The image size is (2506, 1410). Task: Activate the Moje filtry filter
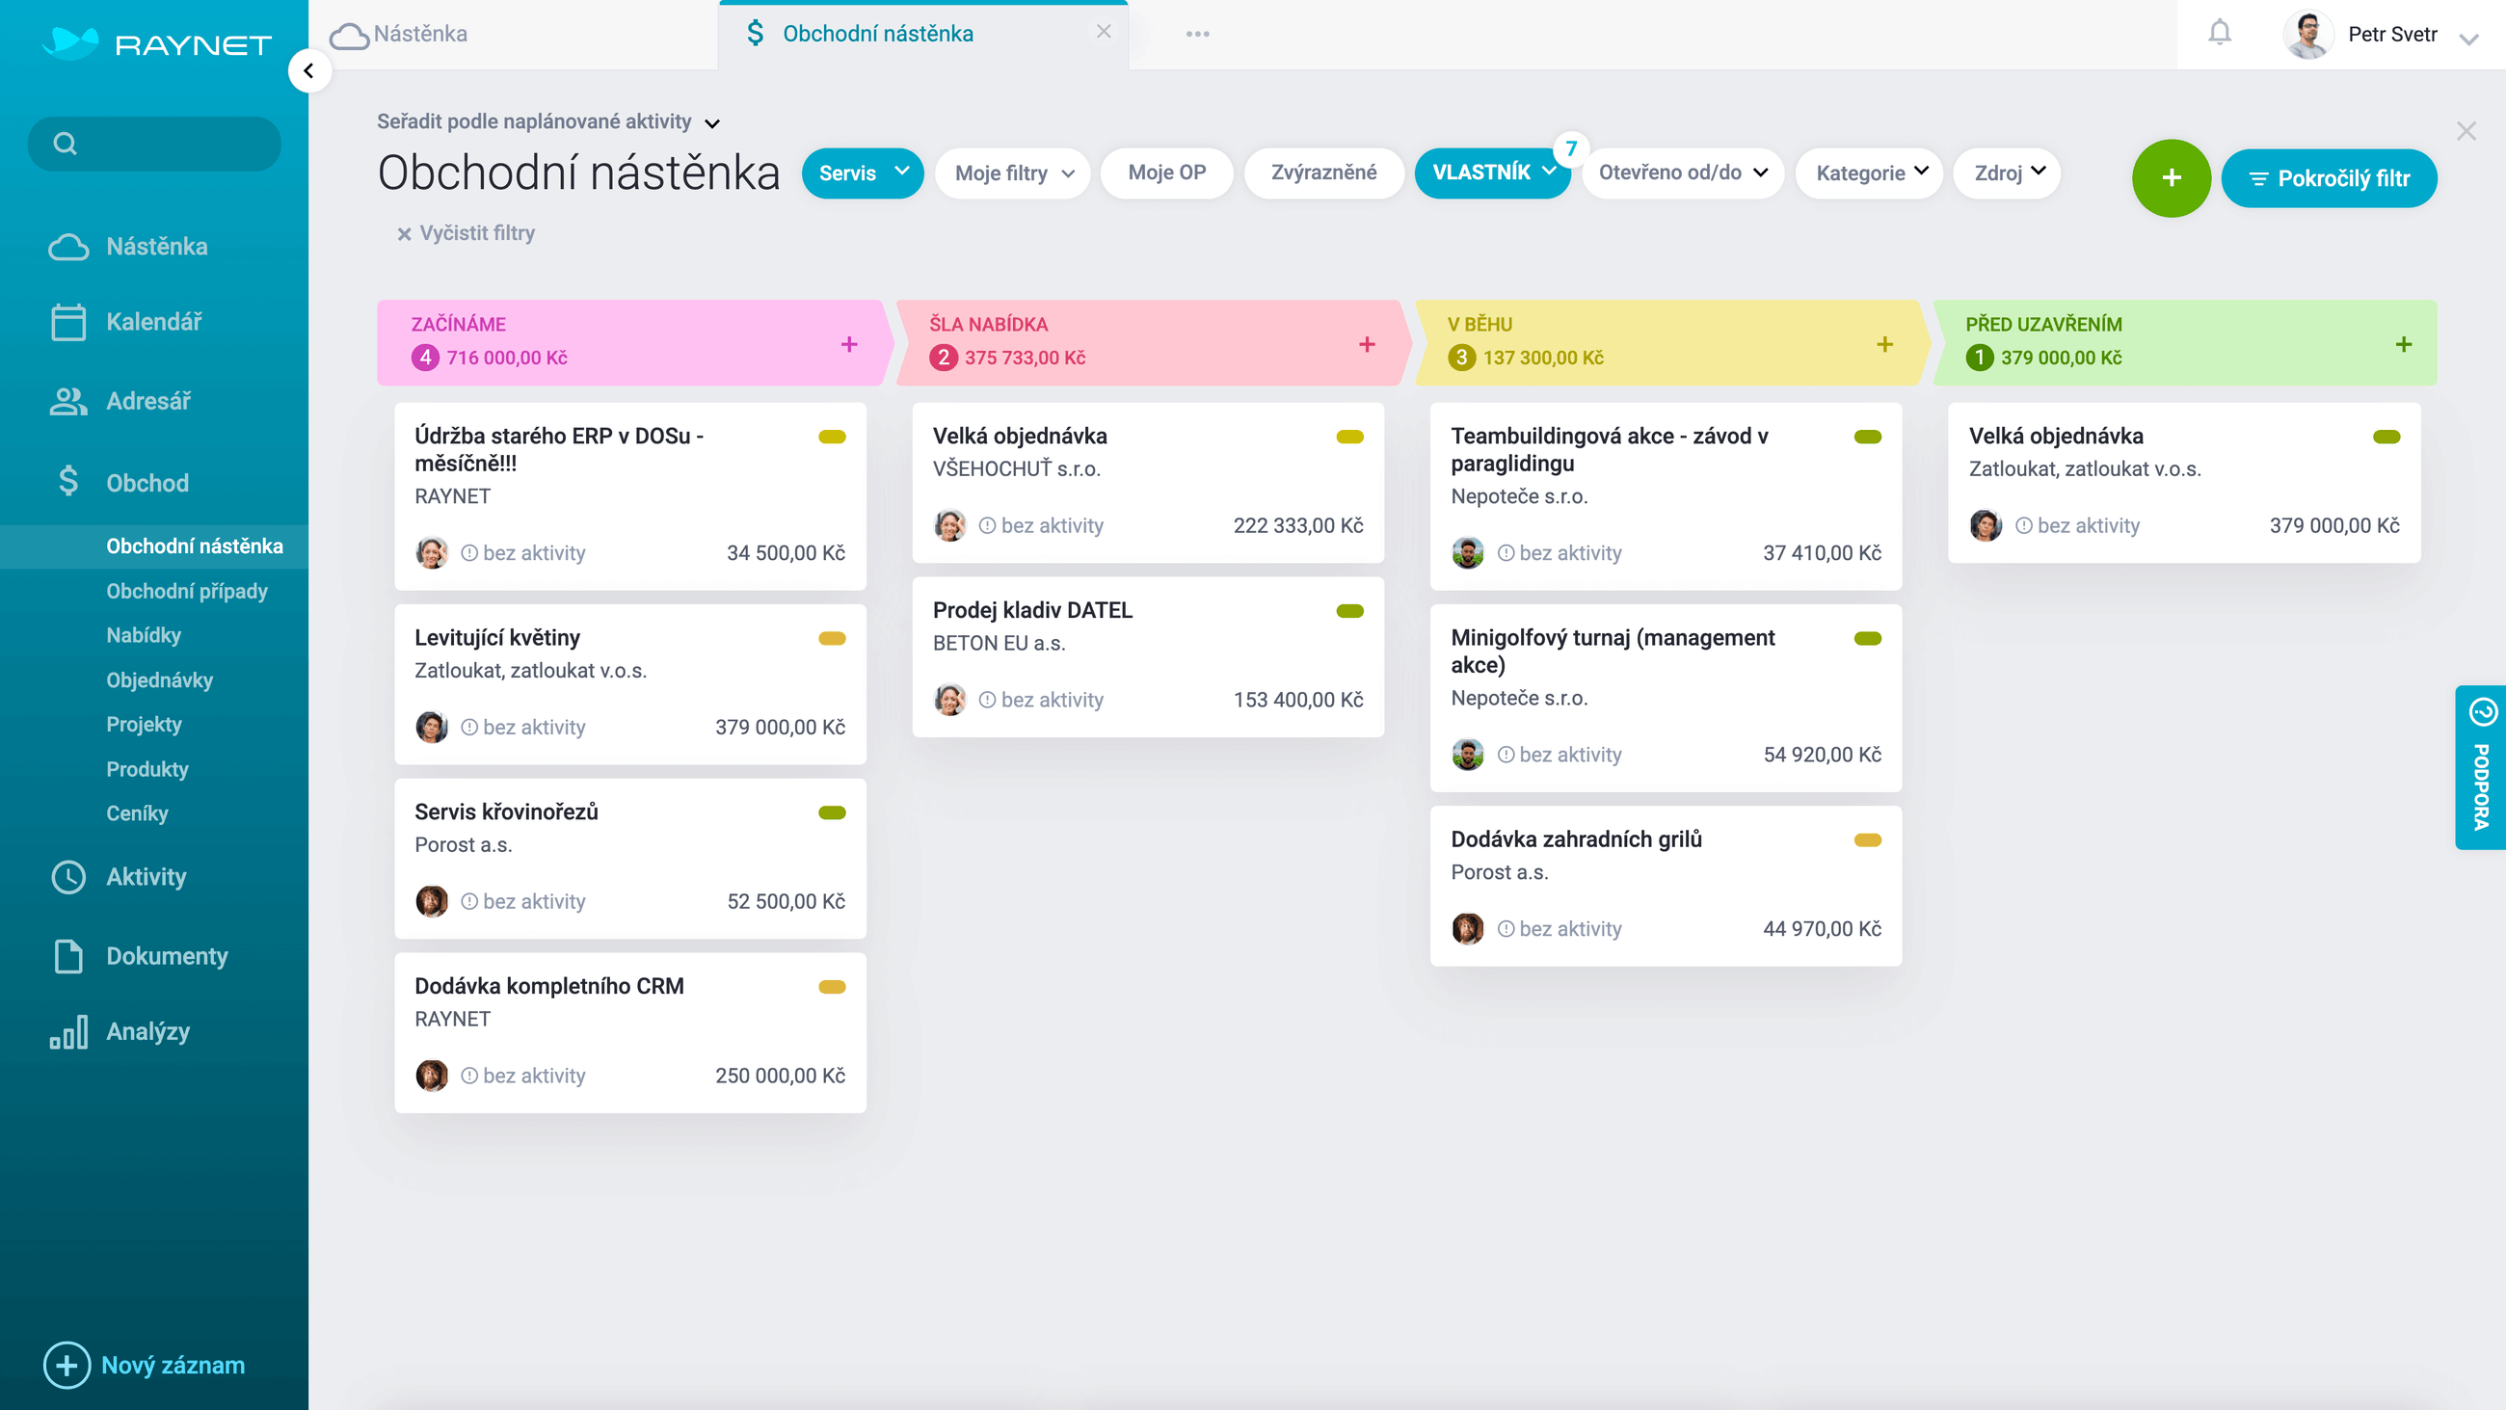click(x=1012, y=173)
